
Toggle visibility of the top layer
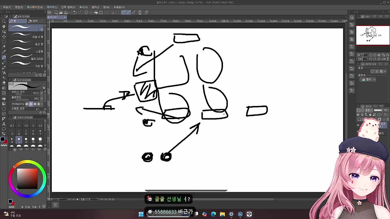coord(358,125)
